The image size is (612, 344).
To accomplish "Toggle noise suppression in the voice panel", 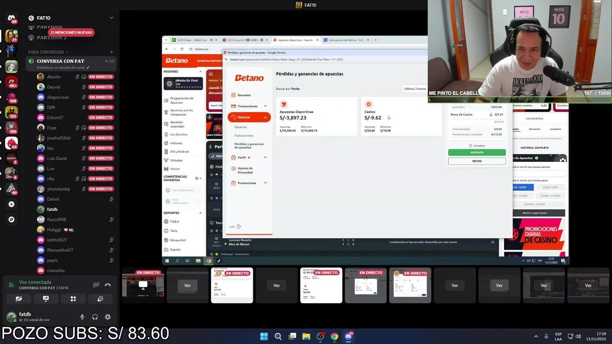I will [96, 285].
